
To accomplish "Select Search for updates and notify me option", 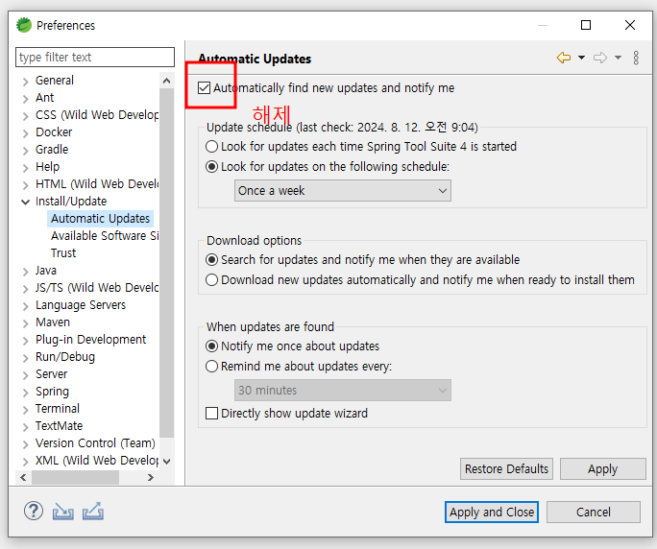I will (211, 260).
